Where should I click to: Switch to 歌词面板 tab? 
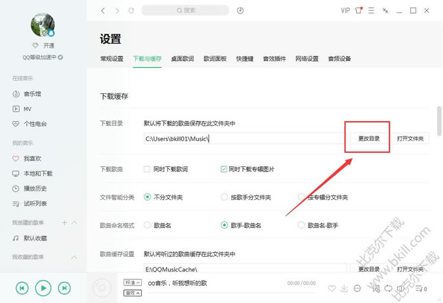pos(215,59)
